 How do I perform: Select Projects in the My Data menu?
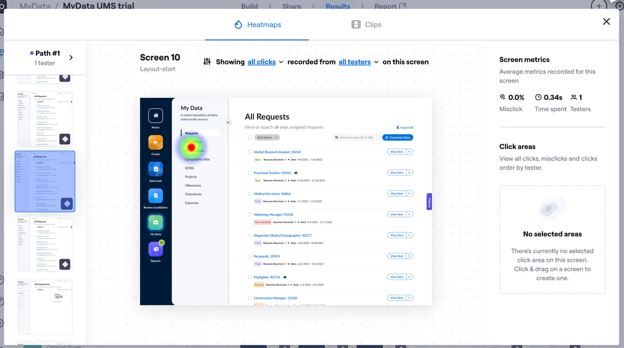(191, 177)
